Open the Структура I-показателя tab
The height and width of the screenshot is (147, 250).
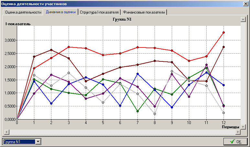[x=99, y=12]
